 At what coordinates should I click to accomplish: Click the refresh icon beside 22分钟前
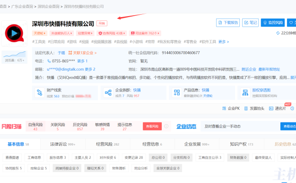(278, 33)
